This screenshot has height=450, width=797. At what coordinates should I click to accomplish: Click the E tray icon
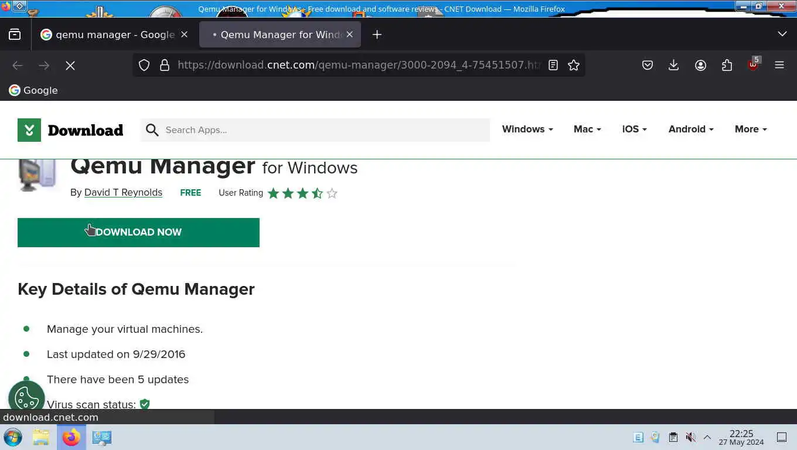click(x=639, y=437)
